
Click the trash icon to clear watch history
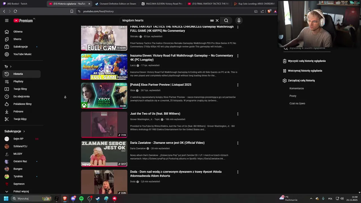[285, 61]
